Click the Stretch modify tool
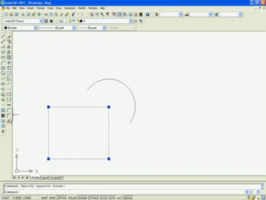266x200 pixels. (x=9, y=79)
